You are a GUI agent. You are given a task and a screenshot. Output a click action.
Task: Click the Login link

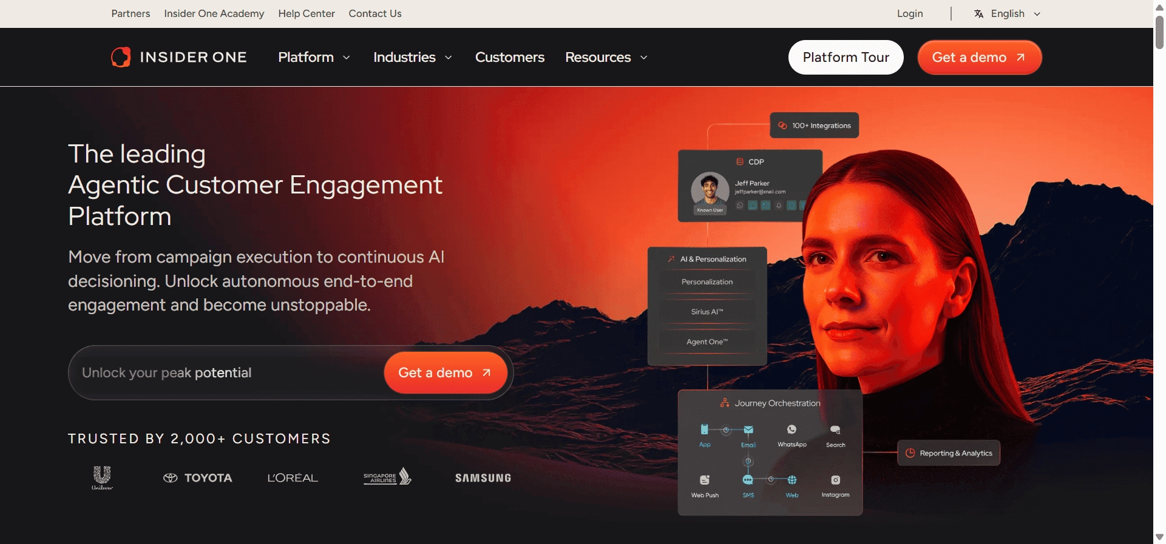(910, 14)
